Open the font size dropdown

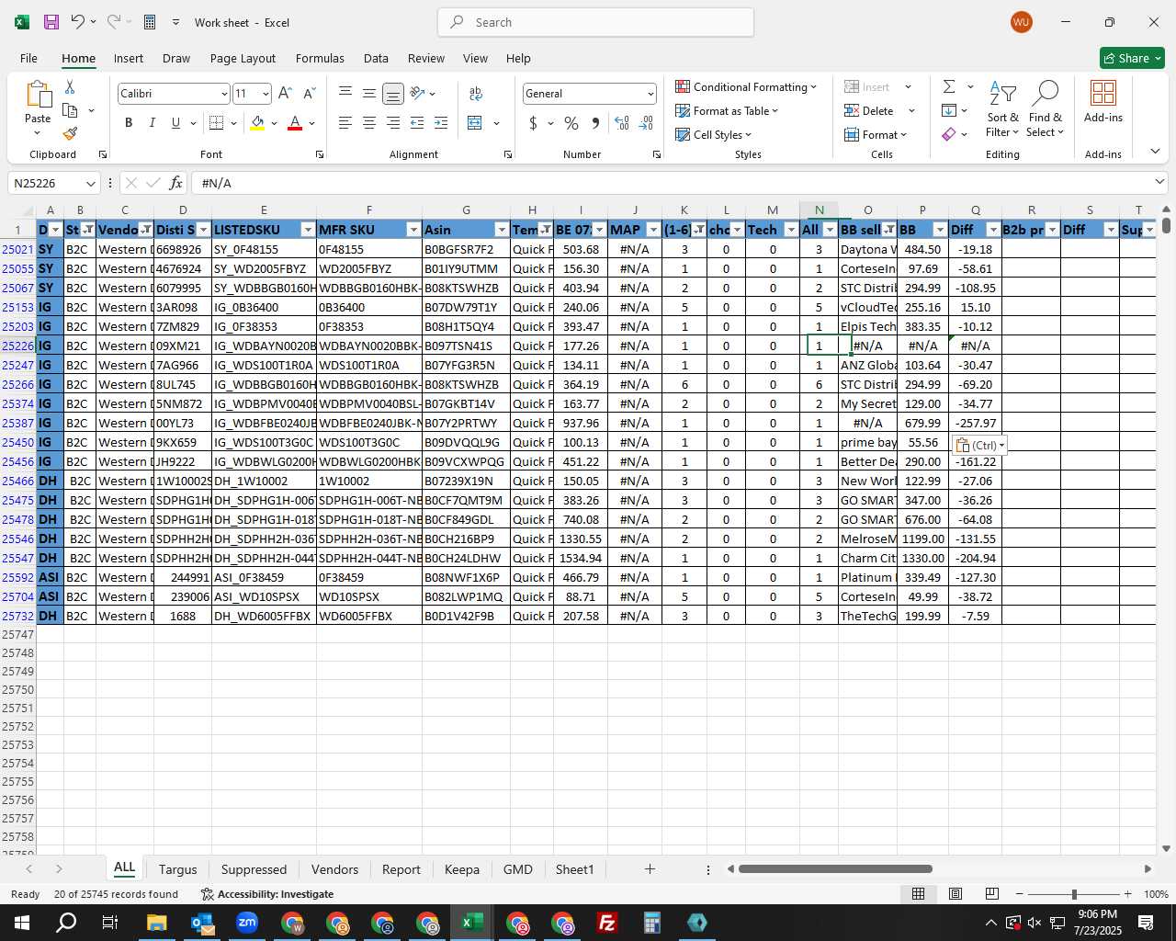pos(266,94)
